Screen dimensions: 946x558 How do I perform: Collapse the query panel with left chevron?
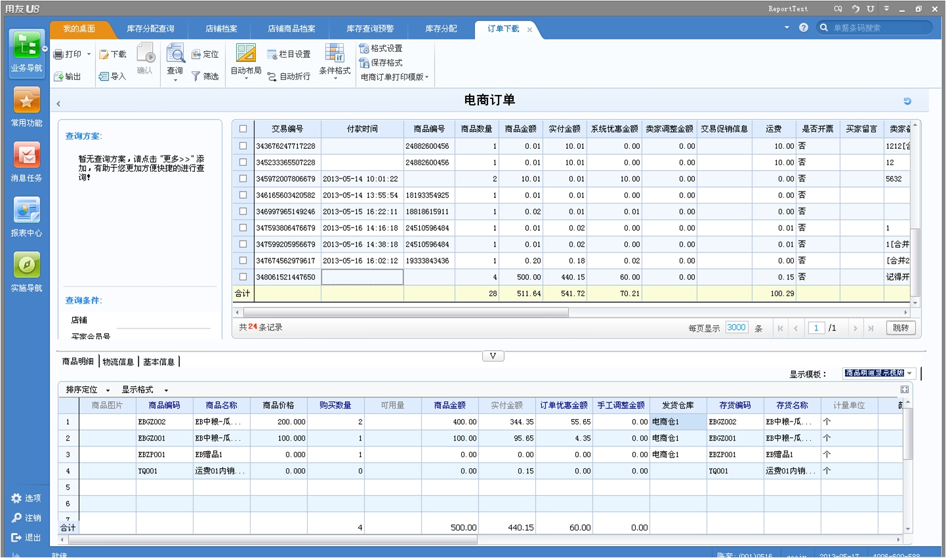(58, 104)
